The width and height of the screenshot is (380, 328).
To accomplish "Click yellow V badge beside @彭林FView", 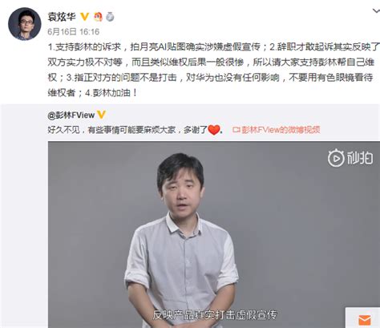I will [102, 115].
